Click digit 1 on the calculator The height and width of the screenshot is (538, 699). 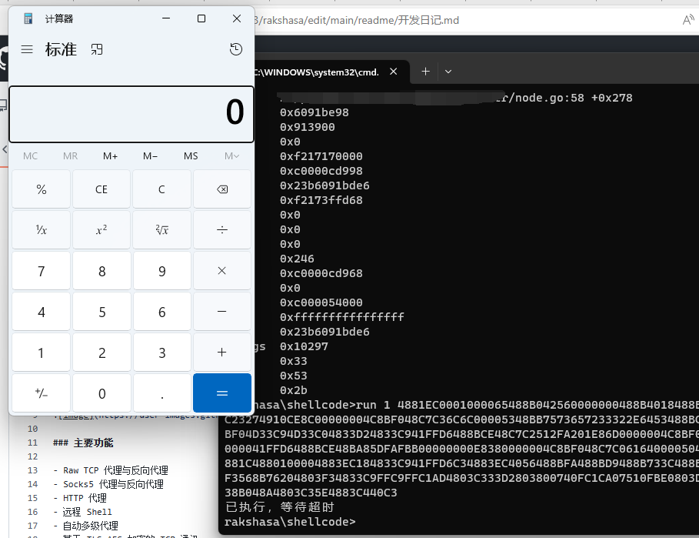click(41, 353)
